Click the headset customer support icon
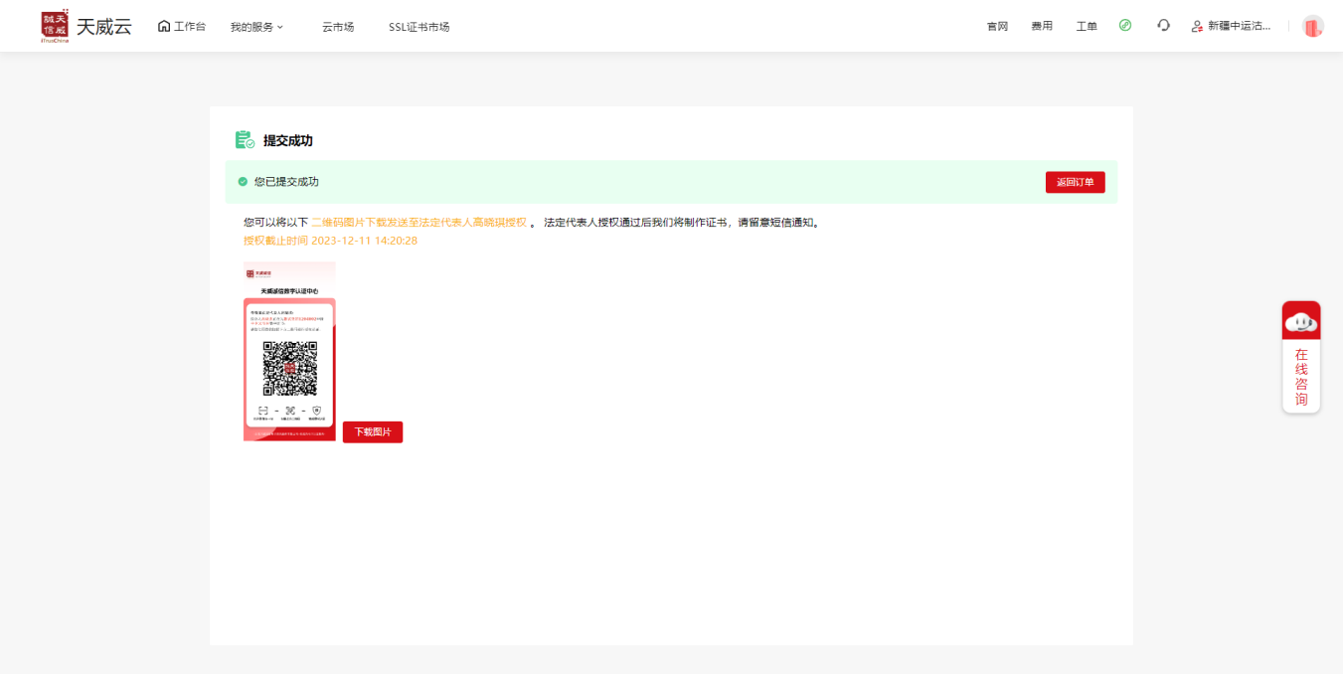The height and width of the screenshot is (674, 1343). click(1163, 25)
